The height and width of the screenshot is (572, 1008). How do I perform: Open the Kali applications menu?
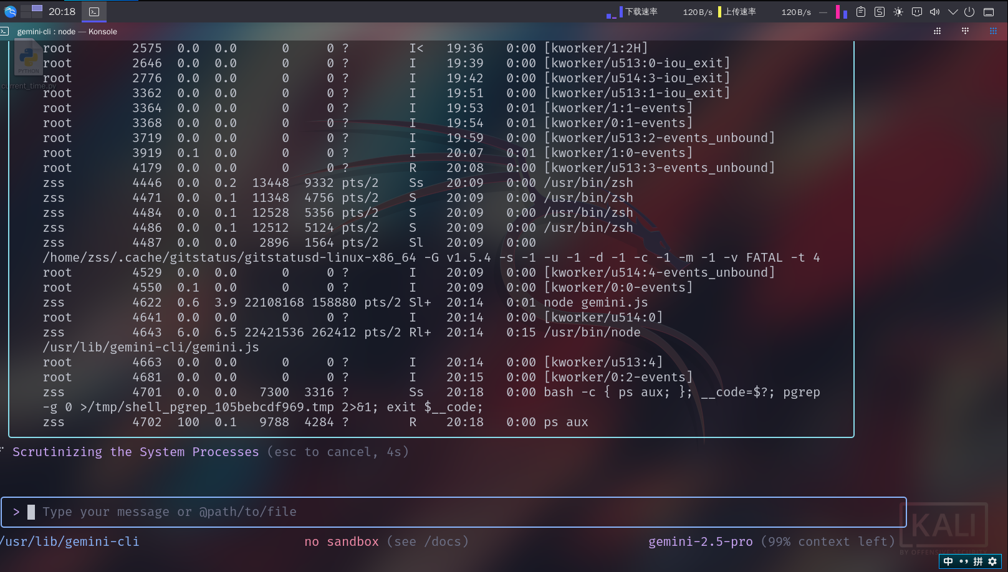pyautogui.click(x=10, y=11)
